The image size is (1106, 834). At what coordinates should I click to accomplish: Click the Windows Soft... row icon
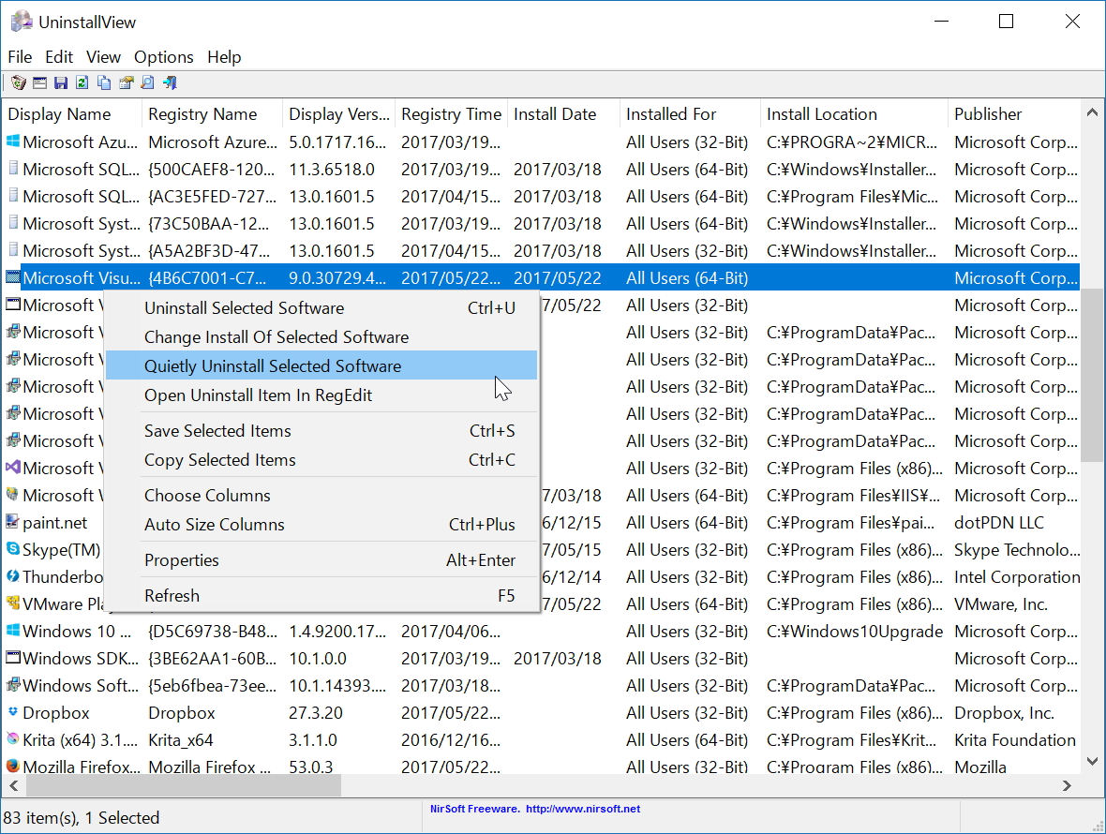[13, 685]
